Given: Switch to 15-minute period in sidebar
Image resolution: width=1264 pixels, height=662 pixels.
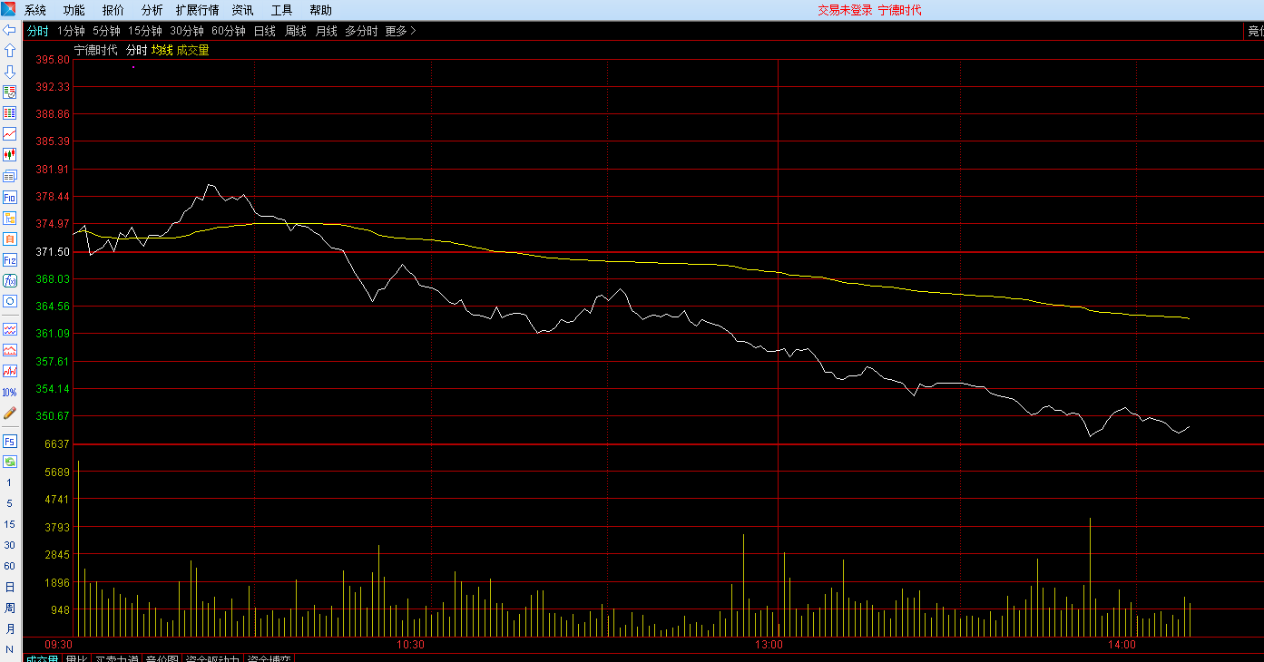Looking at the screenshot, I should tap(10, 524).
